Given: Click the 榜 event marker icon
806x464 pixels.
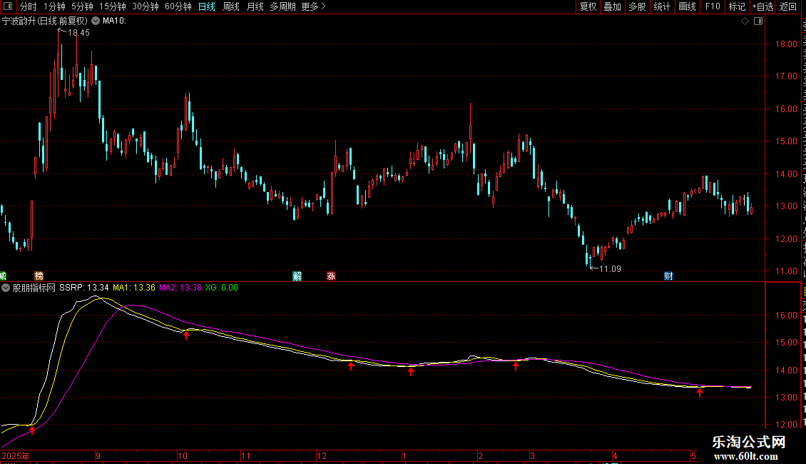Looking at the screenshot, I should (39, 276).
